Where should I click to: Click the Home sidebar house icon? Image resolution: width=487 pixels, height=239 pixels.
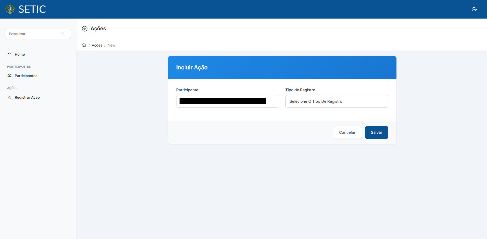pos(9,54)
